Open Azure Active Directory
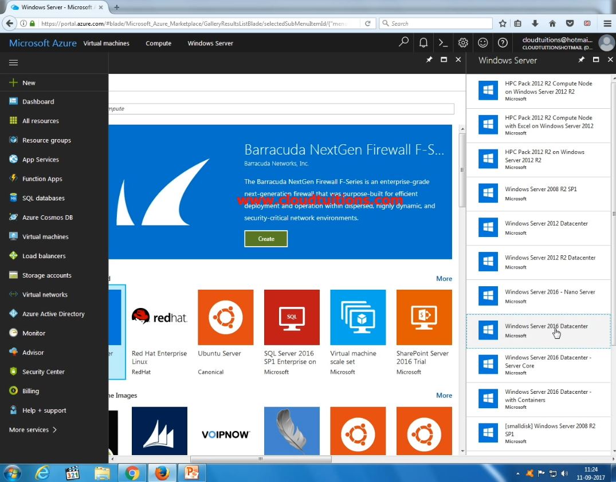 (54, 314)
